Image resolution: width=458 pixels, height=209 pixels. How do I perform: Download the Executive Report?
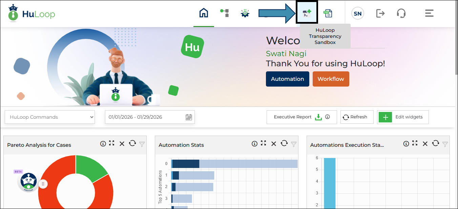[x=318, y=117]
